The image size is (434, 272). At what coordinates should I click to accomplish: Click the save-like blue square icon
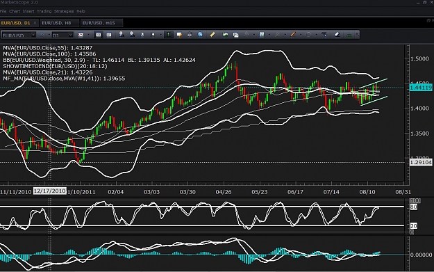click(262, 35)
